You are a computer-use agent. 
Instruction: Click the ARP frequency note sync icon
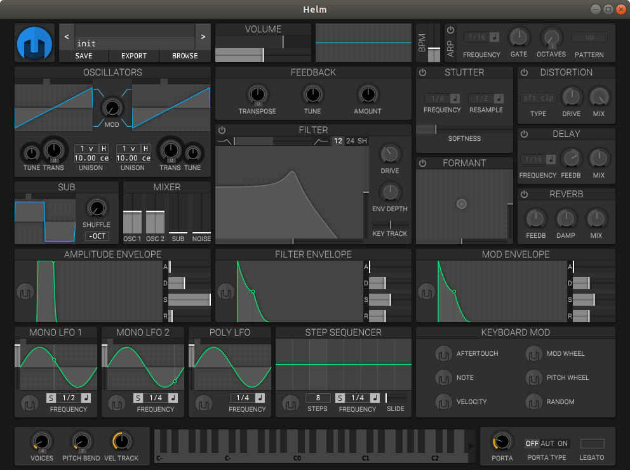click(x=495, y=37)
